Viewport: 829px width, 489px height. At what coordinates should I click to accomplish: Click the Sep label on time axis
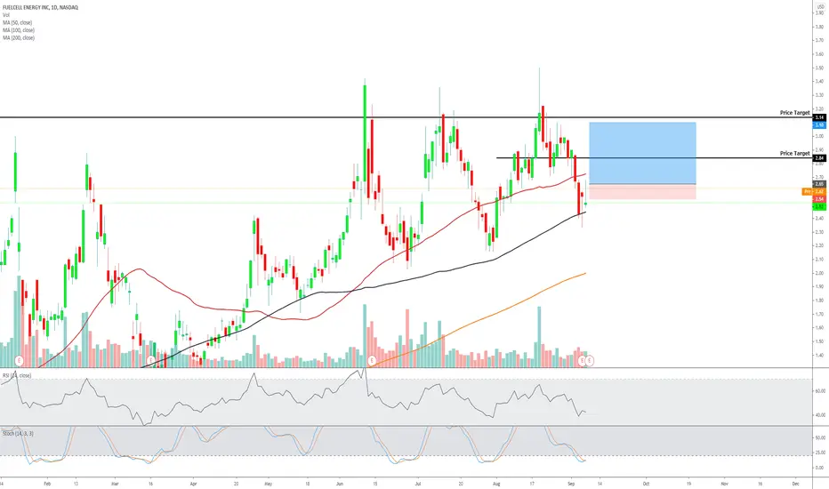571,484
